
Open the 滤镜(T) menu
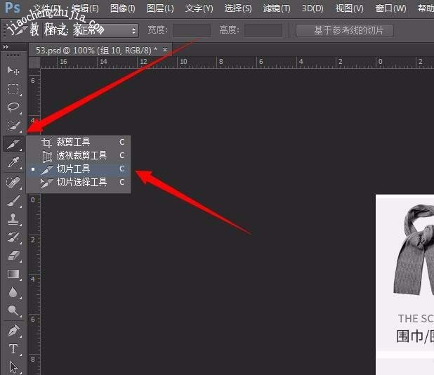click(x=277, y=8)
